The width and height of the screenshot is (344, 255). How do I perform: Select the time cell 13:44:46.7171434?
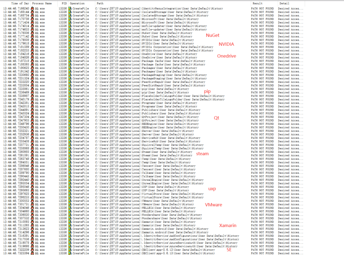[x=16, y=23]
